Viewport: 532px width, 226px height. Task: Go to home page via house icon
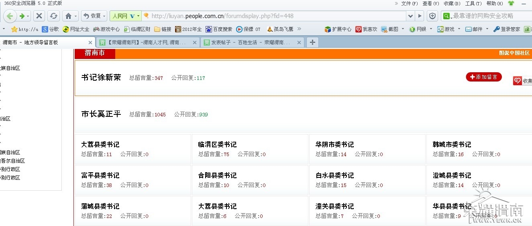(x=69, y=16)
